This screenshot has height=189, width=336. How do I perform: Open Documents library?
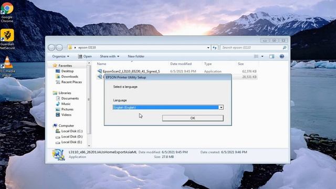70,98
